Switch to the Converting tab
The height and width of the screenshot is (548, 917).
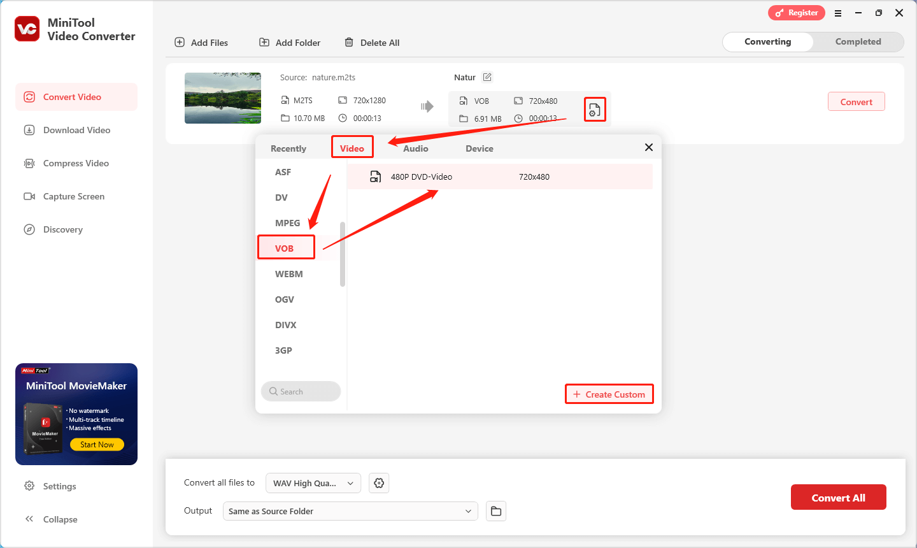point(768,42)
